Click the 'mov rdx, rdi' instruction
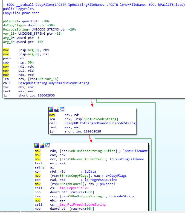Viewport: 185px width, 213px height. [x=65, y=115]
